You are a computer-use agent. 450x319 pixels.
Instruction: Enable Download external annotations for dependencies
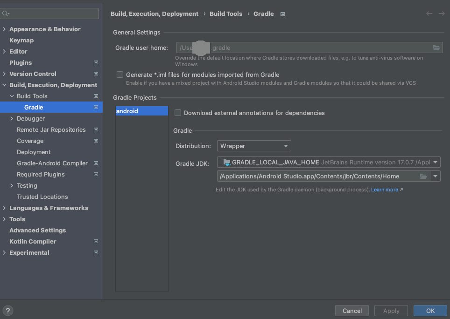point(178,113)
